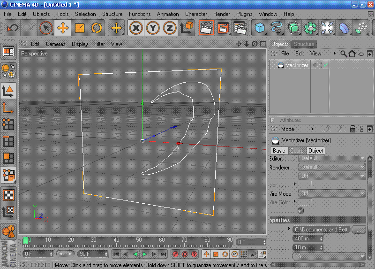Switch to Edges mode
Image resolution: width=375 pixels, height=269 pixels.
click(x=8, y=141)
